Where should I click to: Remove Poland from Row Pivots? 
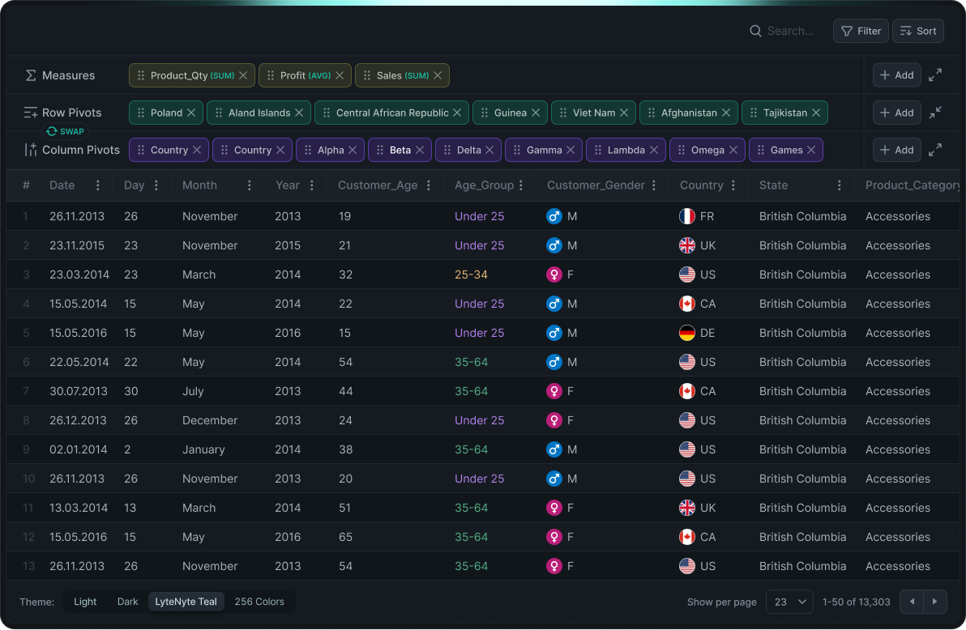pos(191,113)
